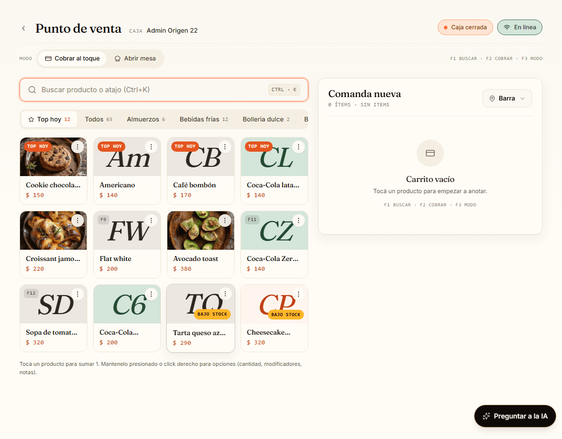Add Café bombón product to the order
Image resolution: width=562 pixels, height=439 pixels.
pyautogui.click(x=201, y=171)
